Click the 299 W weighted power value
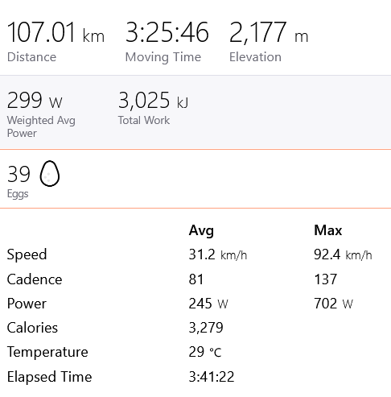The image size is (391, 397). (x=35, y=100)
